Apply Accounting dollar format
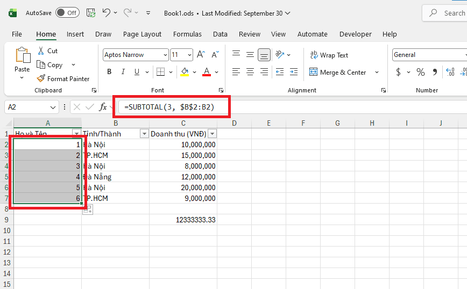 coord(398,72)
